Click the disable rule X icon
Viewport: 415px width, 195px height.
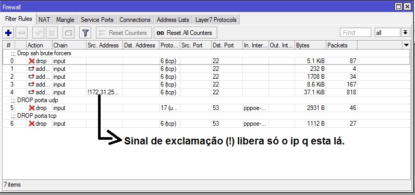point(52,33)
